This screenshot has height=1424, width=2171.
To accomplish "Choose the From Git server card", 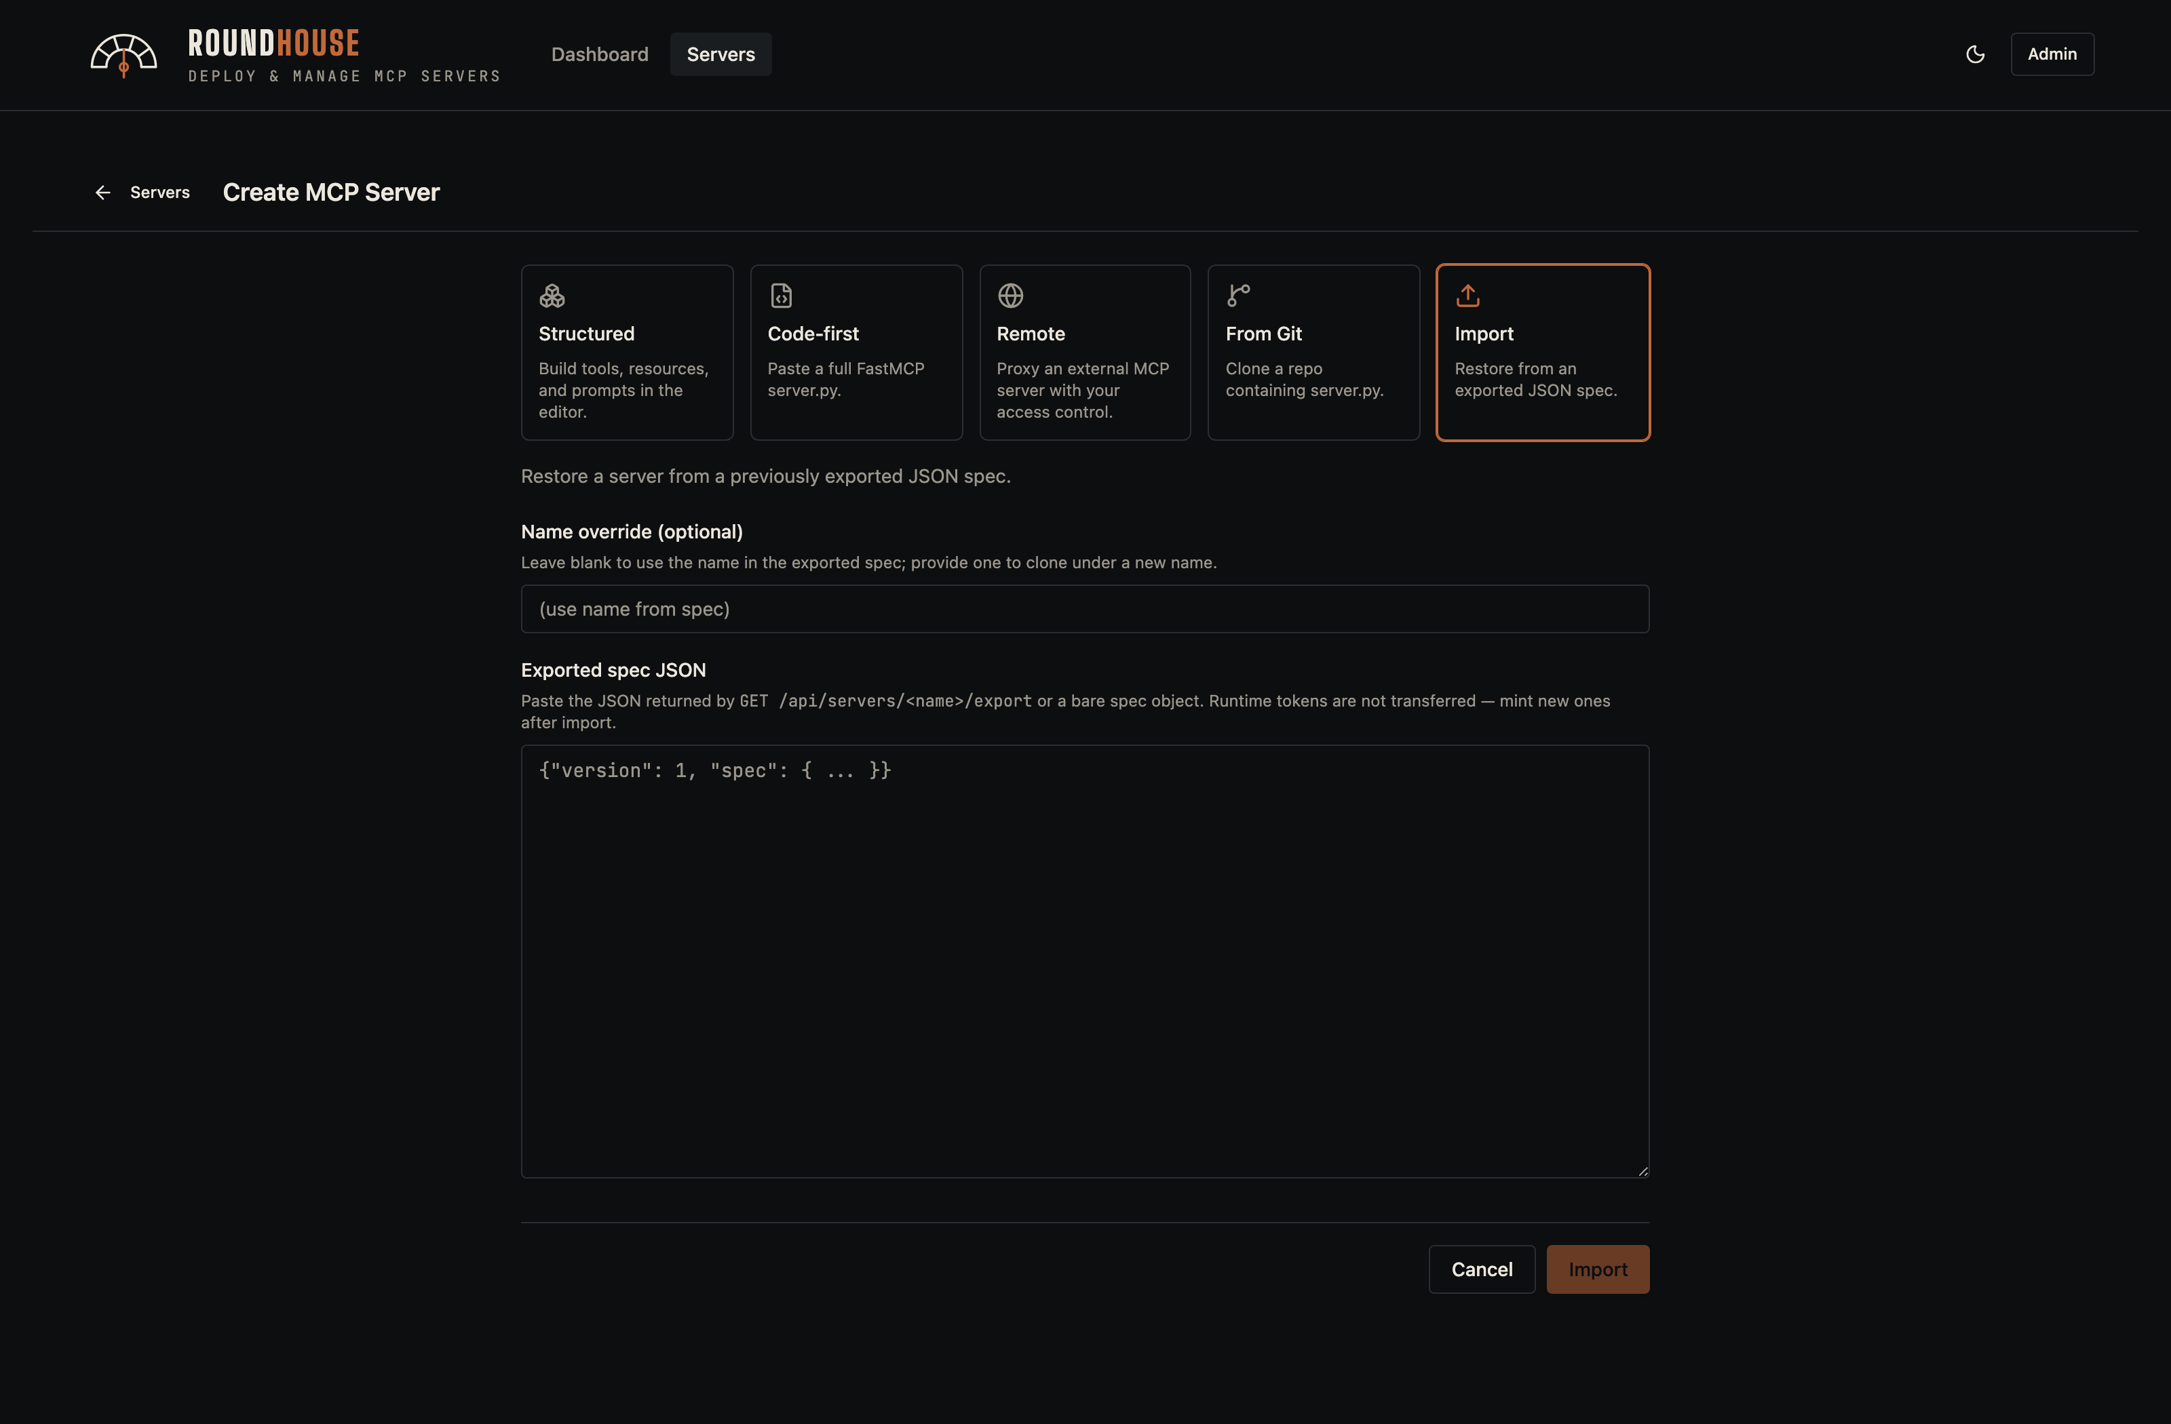I will (1313, 353).
